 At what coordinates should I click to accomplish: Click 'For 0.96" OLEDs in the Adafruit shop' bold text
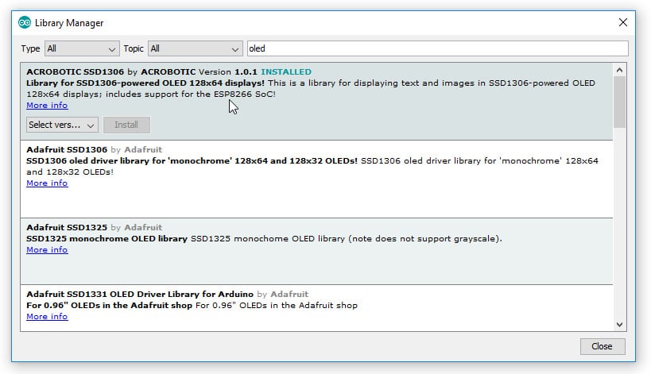[x=109, y=306]
